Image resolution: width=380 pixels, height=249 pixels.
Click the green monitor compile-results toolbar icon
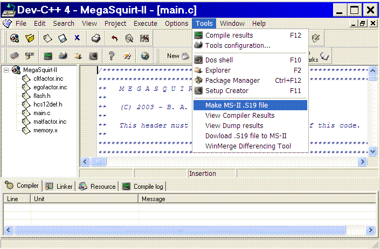click(48, 56)
